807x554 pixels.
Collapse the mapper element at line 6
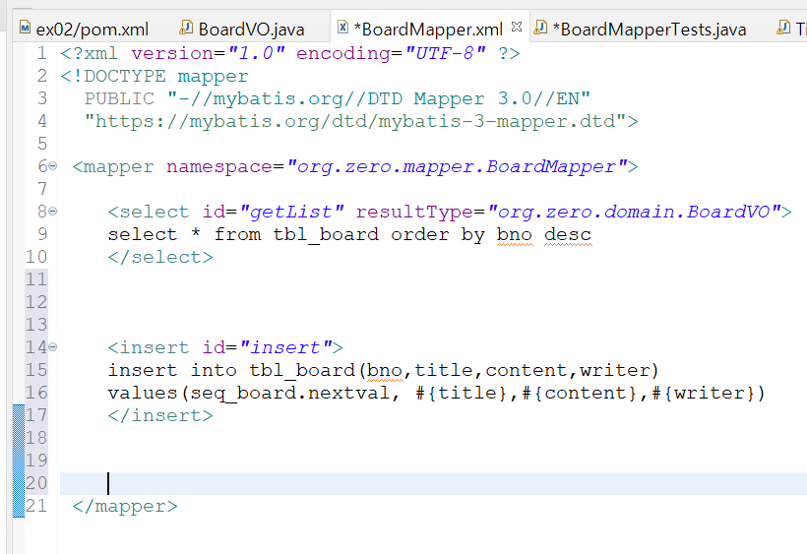tap(52, 166)
